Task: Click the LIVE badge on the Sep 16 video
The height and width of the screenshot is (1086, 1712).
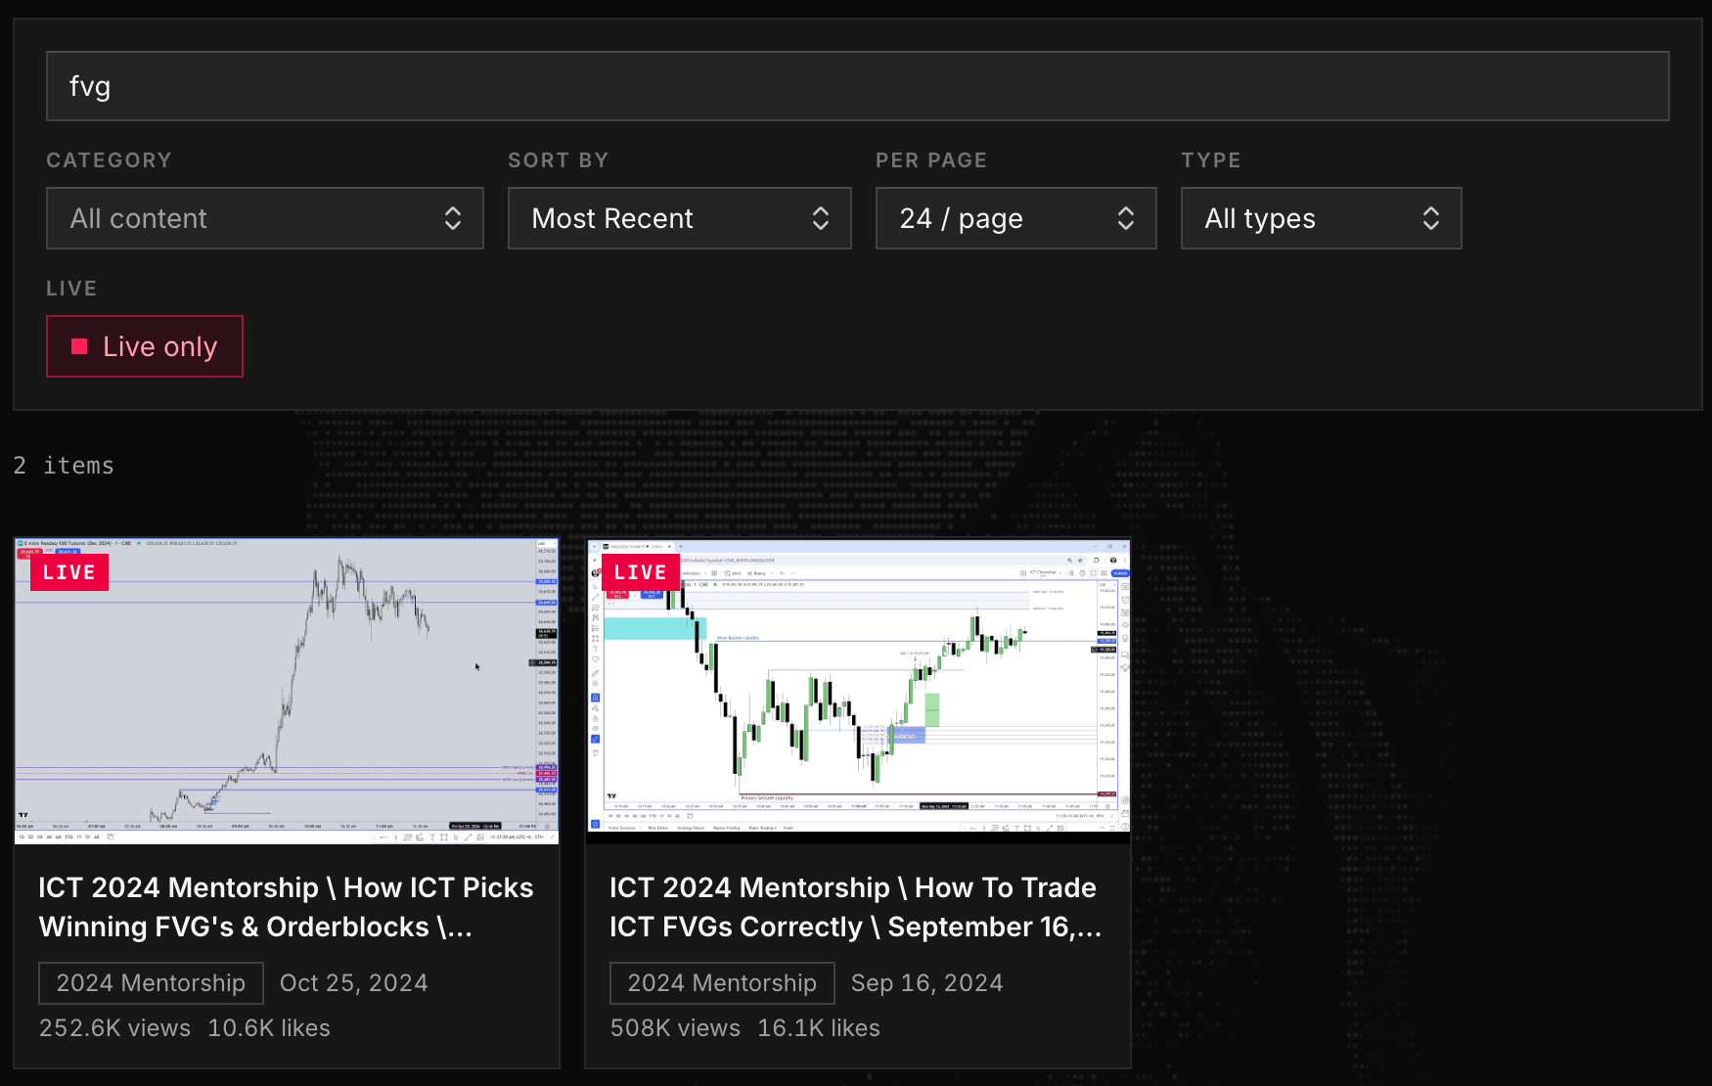Action: click(x=641, y=572)
